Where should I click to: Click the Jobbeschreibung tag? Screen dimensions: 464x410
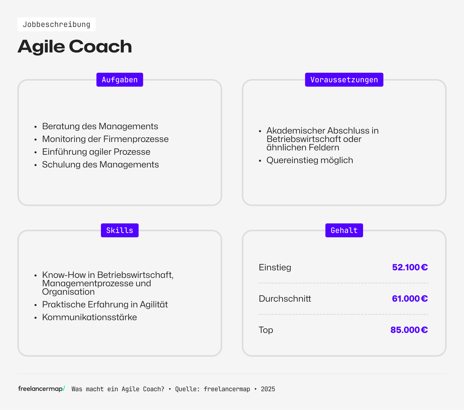(57, 24)
